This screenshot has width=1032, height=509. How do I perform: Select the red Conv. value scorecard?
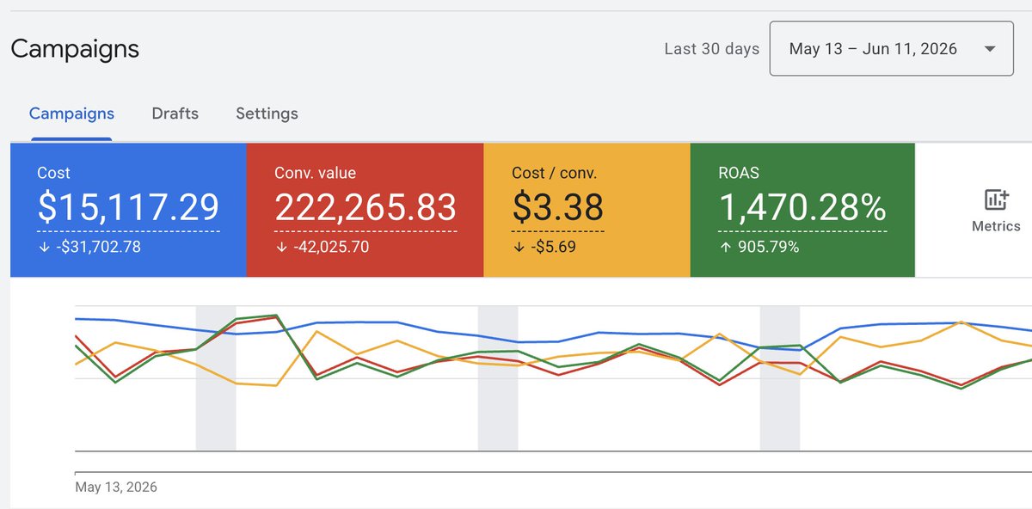365,211
